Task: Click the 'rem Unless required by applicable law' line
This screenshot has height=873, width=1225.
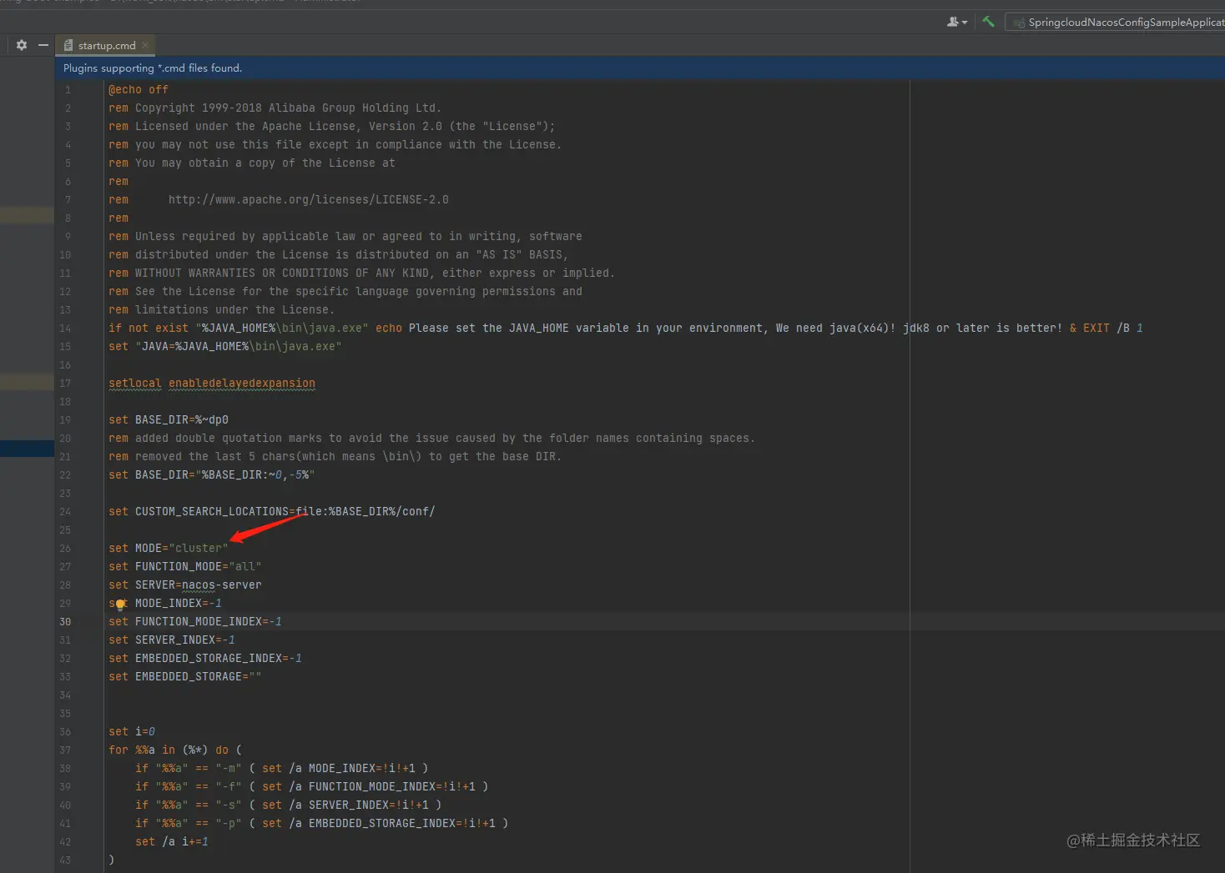Action: (345, 237)
